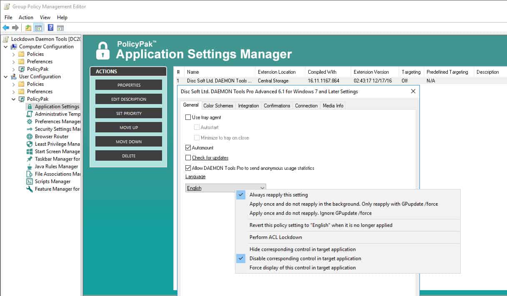507x296 pixels.
Task: Select the General tab
Action: click(x=191, y=105)
